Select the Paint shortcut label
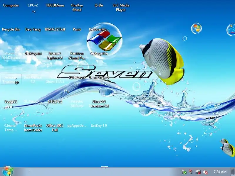Viewport: 235px width, 176px height. 77,29
